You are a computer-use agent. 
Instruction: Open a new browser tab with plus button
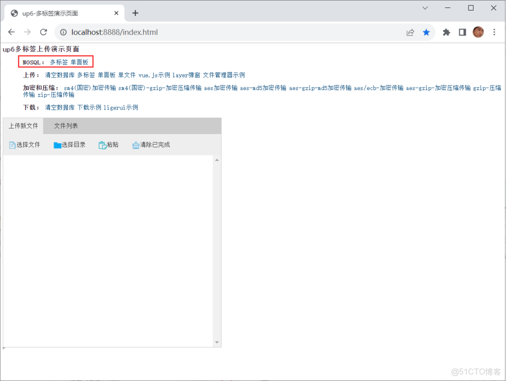pyautogui.click(x=135, y=13)
